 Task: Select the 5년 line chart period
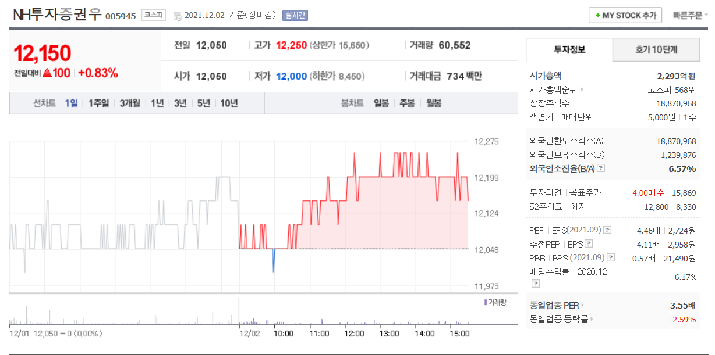click(x=204, y=103)
